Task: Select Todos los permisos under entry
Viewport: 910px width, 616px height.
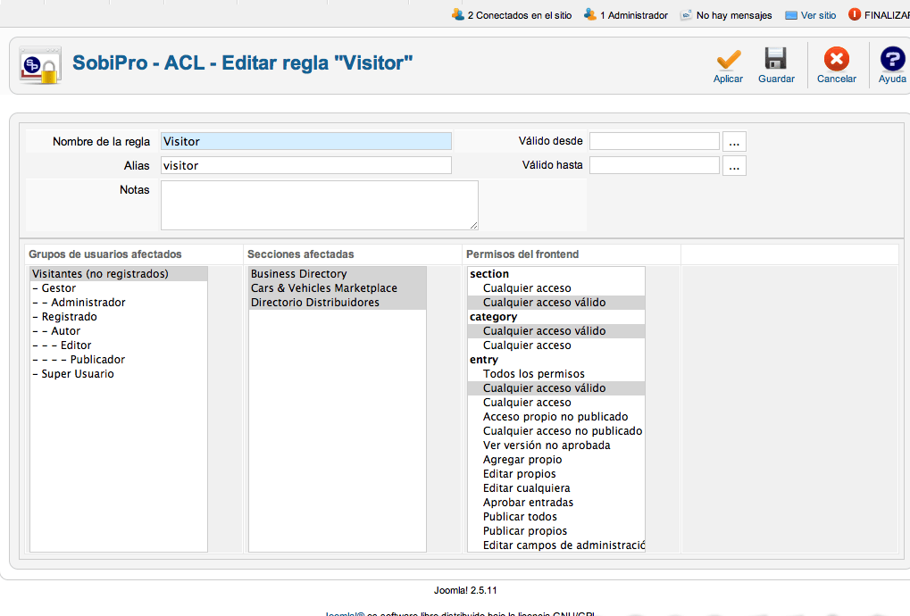Action: (x=556, y=374)
